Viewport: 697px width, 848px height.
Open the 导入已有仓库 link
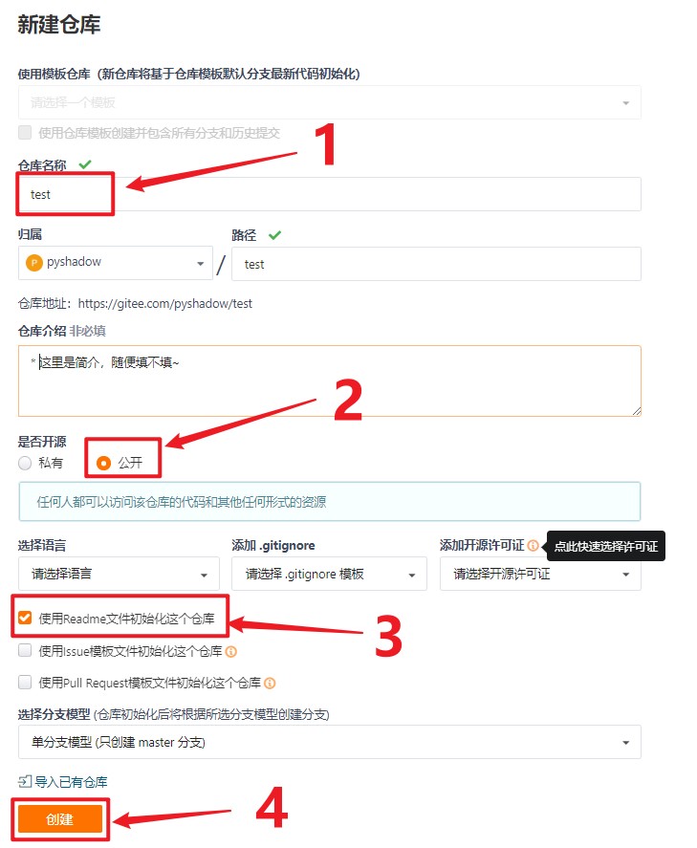[71, 781]
